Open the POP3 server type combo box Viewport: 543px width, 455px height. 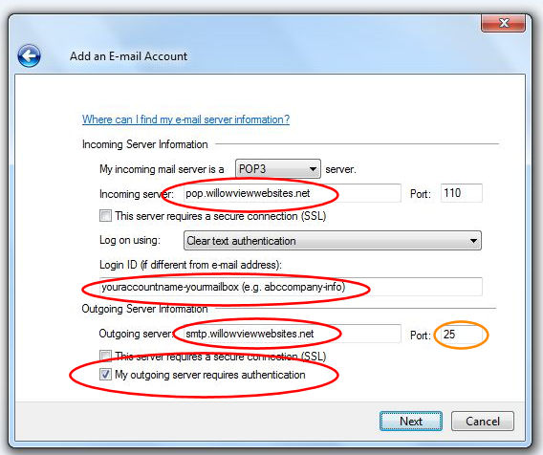[278, 169]
